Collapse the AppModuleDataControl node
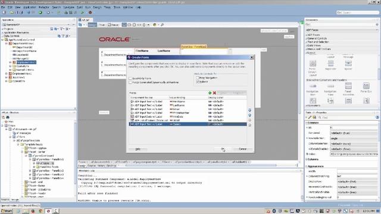This screenshot has height=214, width=381. click(x=2, y=40)
